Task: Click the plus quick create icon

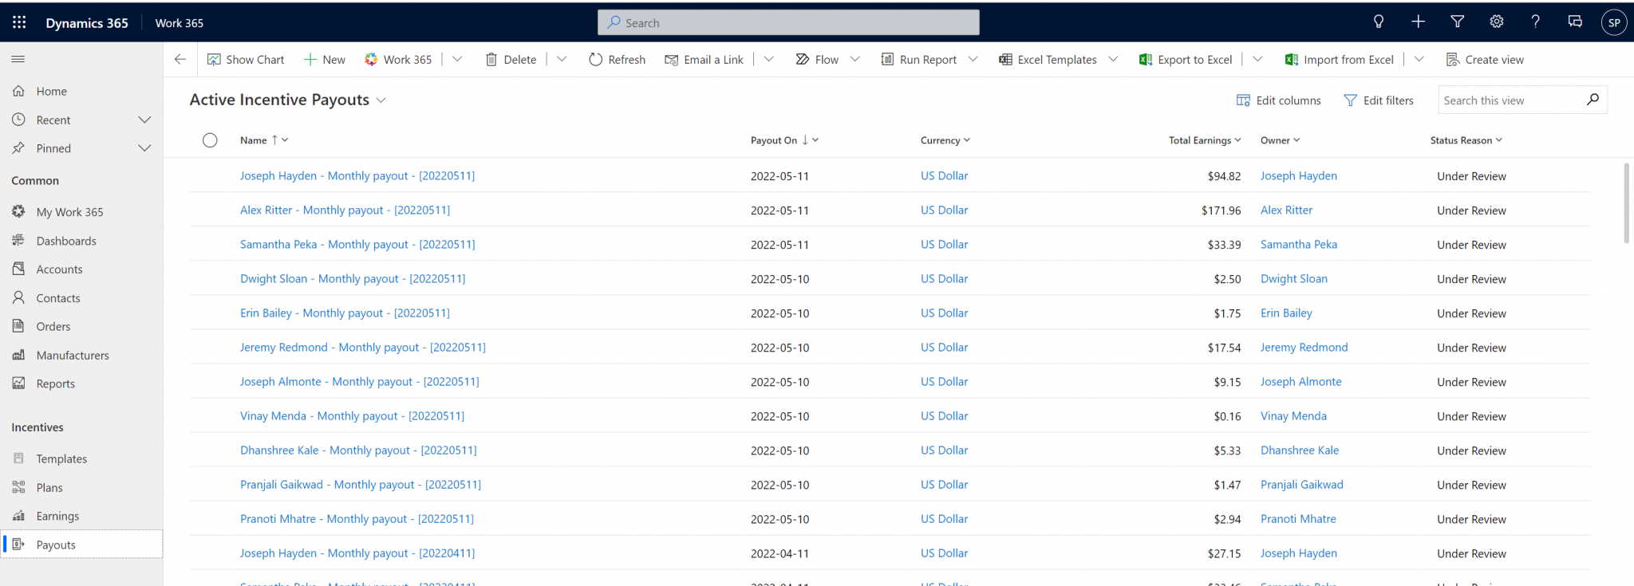Action: 1418,22
